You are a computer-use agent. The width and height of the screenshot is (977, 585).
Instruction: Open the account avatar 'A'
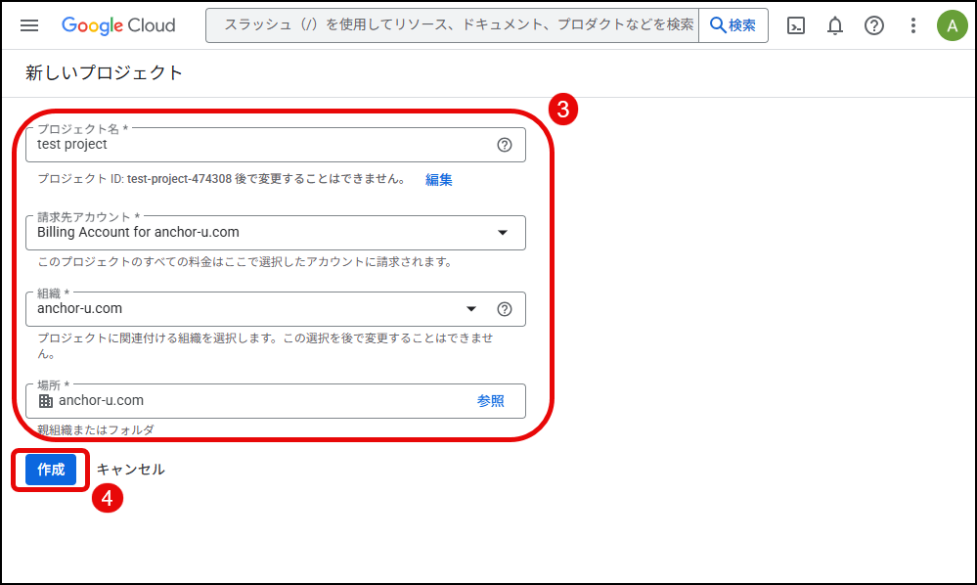coord(952,25)
